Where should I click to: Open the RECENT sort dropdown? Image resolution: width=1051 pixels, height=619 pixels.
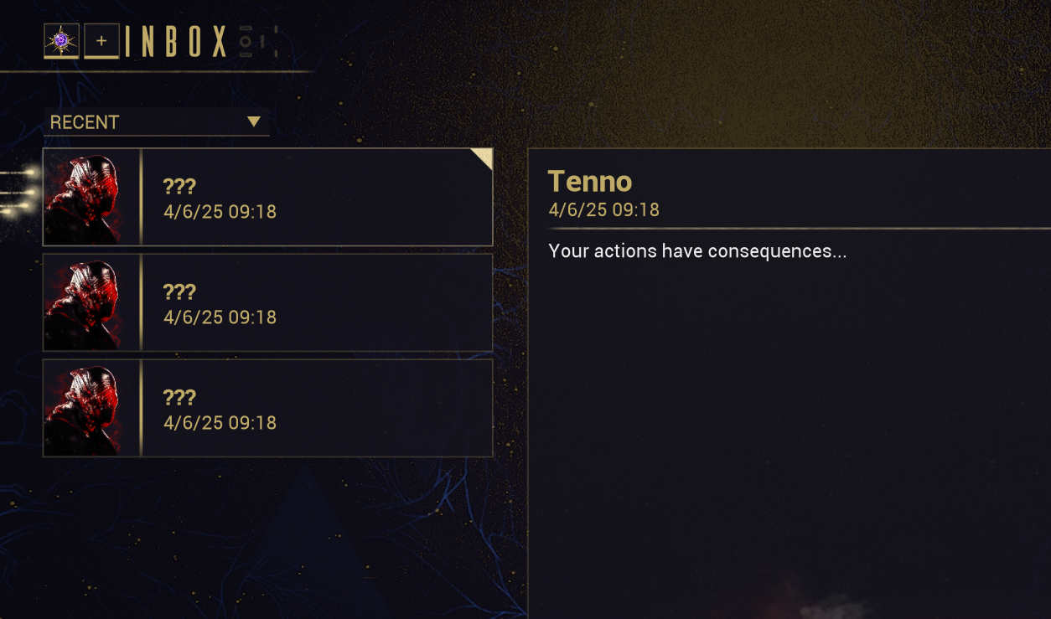pyautogui.click(x=156, y=122)
